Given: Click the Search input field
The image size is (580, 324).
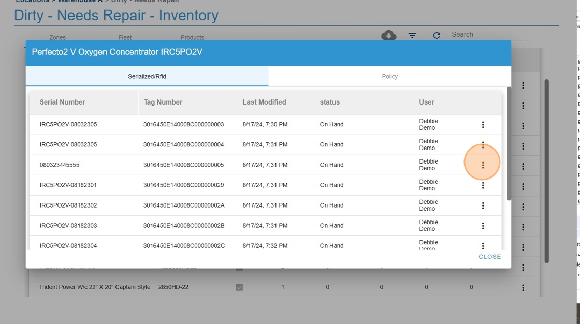Looking at the screenshot, I should (488, 34).
